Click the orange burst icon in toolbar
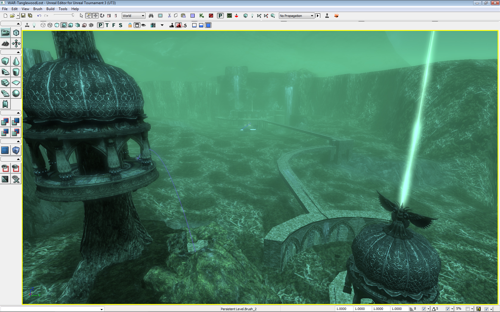The image size is (500, 312). (x=336, y=16)
